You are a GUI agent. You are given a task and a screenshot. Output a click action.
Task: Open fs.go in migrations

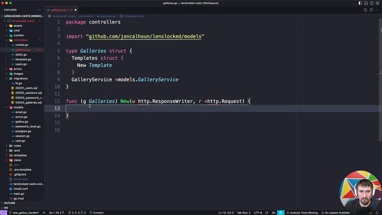(x=19, y=84)
